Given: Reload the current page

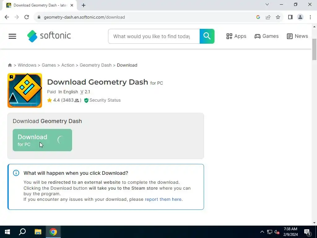Looking at the screenshot, I should tap(27, 17).
